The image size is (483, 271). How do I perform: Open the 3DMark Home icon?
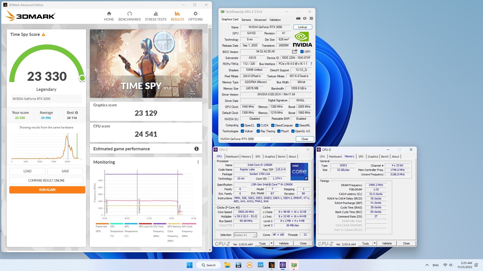point(109,14)
